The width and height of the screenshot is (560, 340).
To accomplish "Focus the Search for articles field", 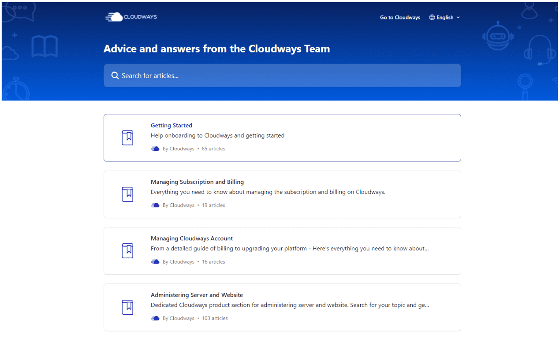I will click(x=282, y=76).
